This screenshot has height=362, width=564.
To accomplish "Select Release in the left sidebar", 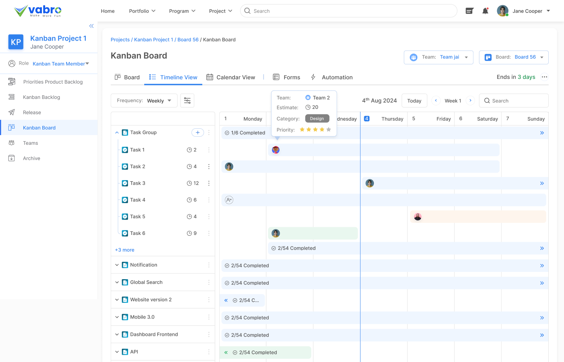I will tap(32, 112).
